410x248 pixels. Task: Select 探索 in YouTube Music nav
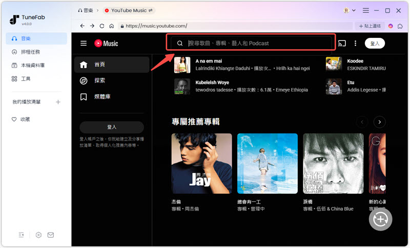(112, 81)
